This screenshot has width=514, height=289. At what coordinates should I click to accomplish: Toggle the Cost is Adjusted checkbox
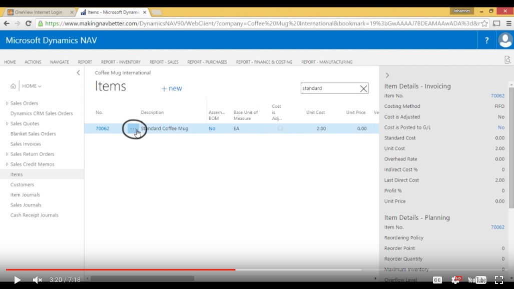[x=280, y=128]
